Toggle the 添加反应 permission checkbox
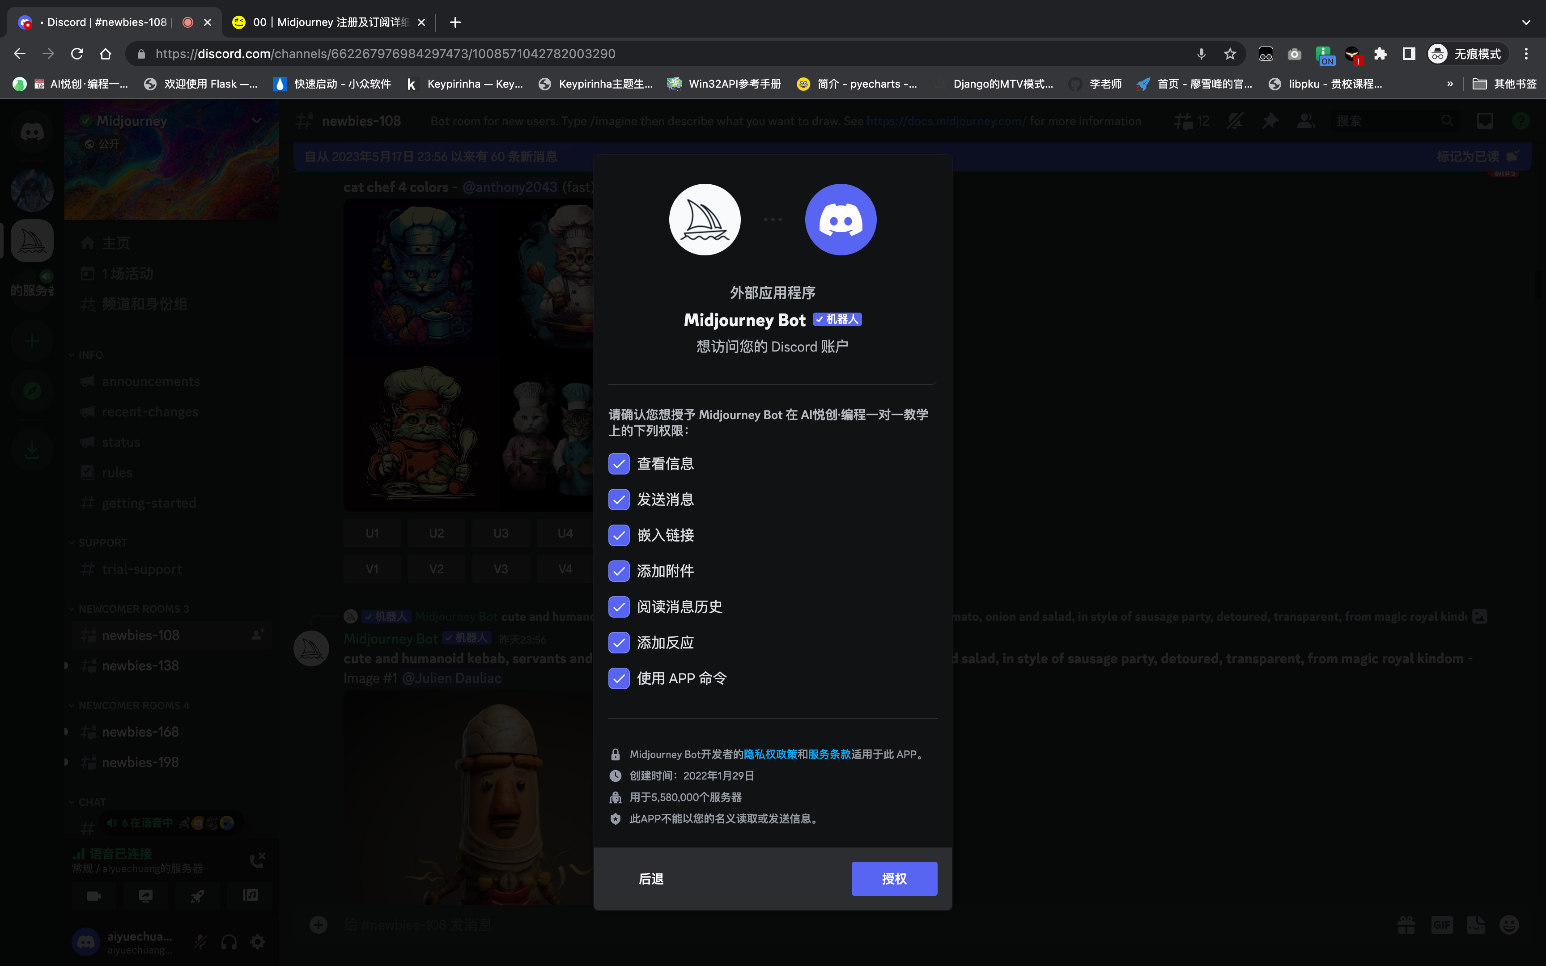 pyautogui.click(x=618, y=643)
